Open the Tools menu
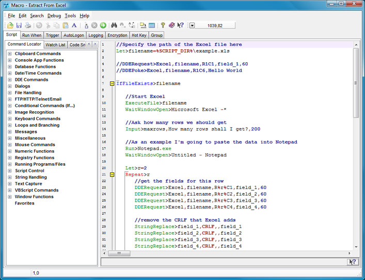 click(70, 16)
